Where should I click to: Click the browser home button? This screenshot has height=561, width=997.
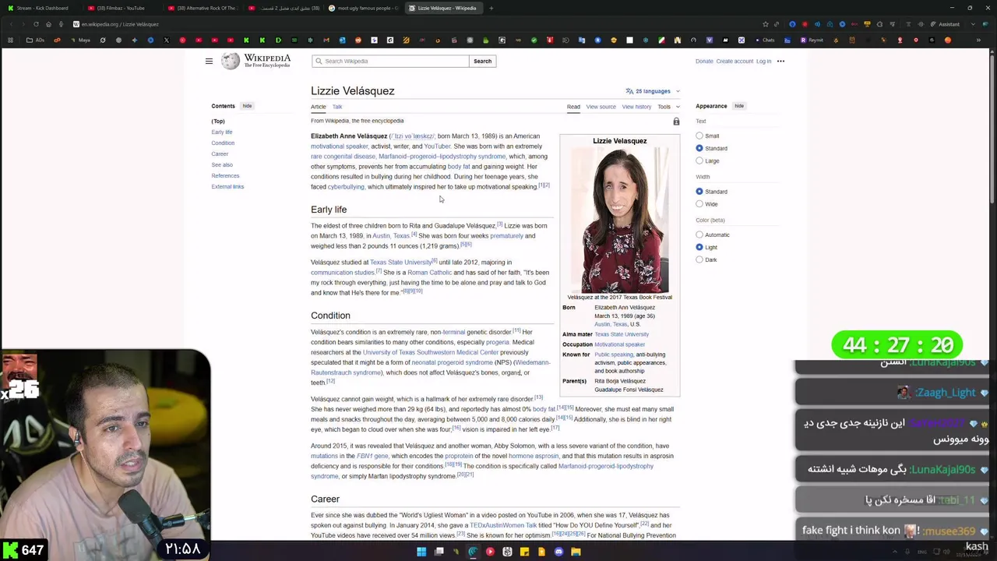(x=48, y=24)
